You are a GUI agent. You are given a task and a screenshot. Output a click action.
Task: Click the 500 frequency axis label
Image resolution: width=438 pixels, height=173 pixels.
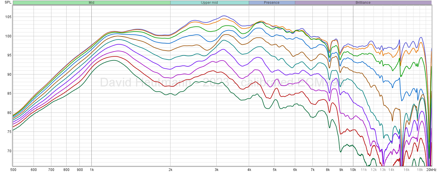coord(13,170)
